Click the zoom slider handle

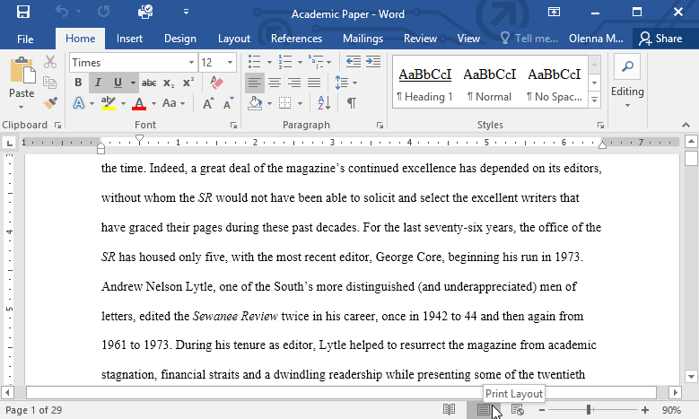pos(589,410)
